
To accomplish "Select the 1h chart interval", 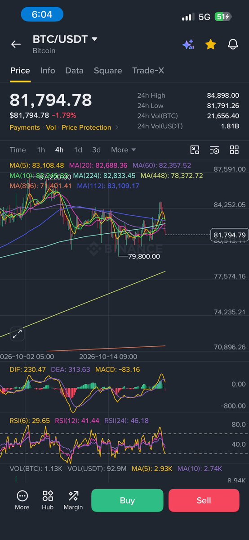I will [x=41, y=150].
